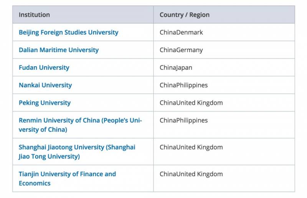Click ChinaUnited Kingdom in the Shanghai Jiaotong row

(x=191, y=147)
